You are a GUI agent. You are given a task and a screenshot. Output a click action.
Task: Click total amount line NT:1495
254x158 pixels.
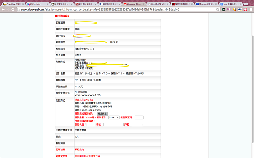coord(109,73)
